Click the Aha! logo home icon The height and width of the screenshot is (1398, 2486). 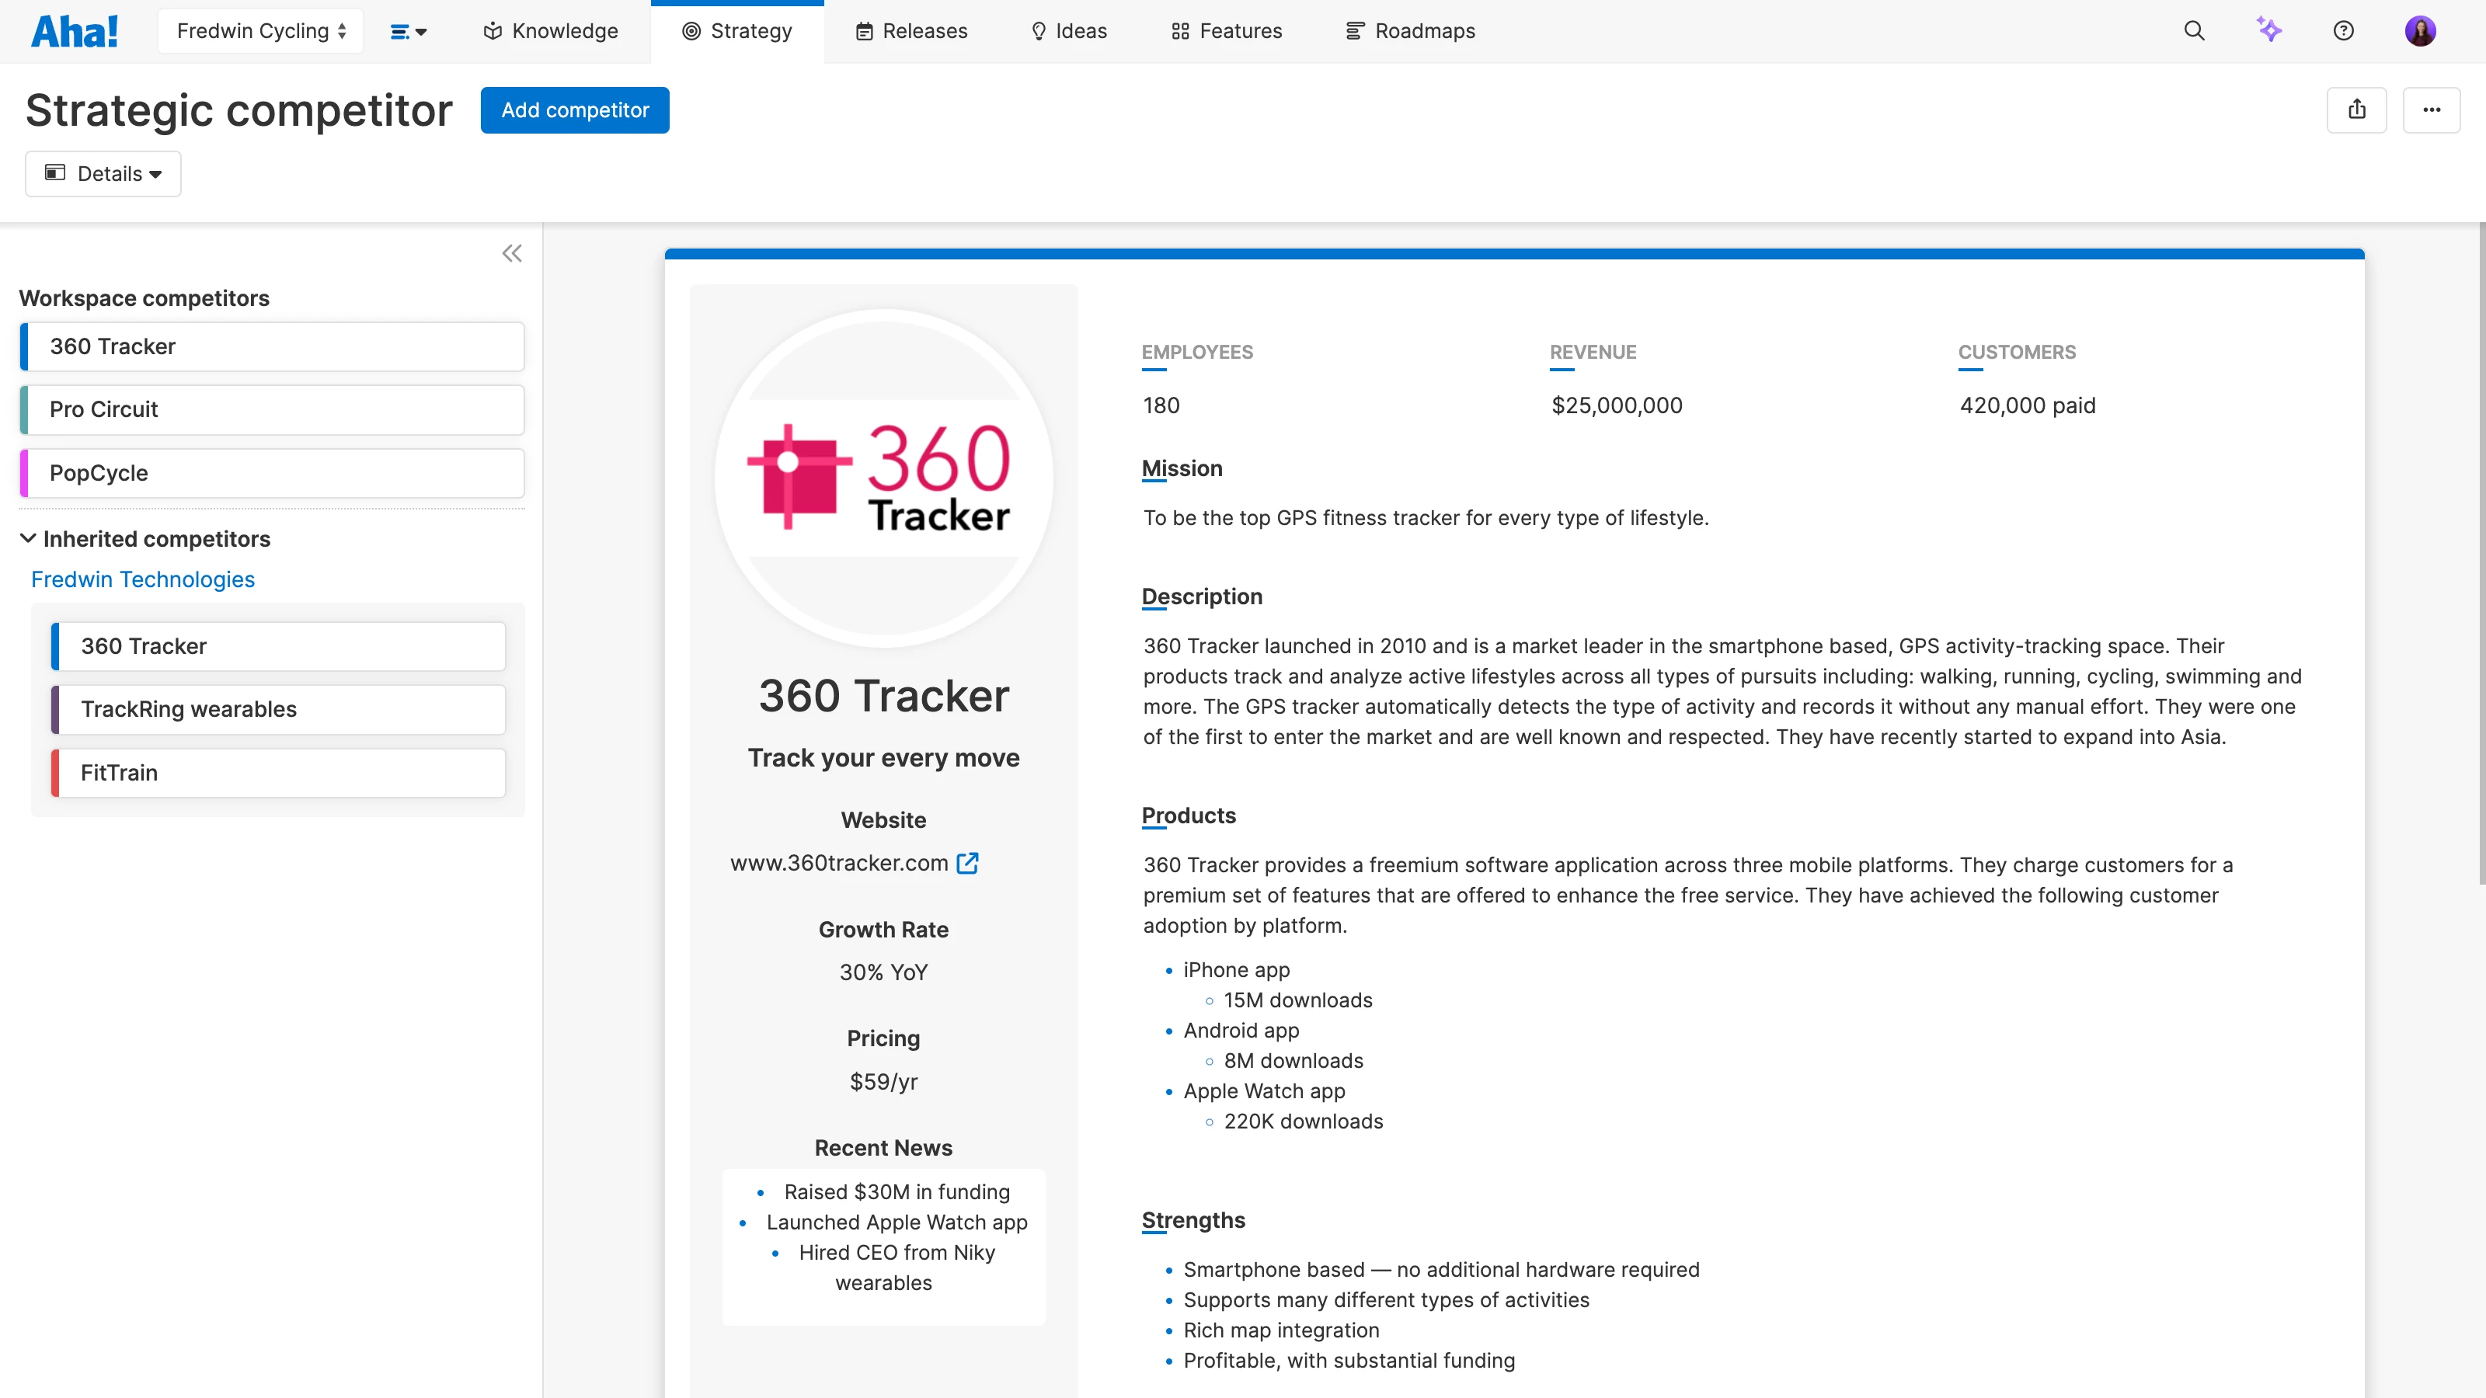click(75, 31)
